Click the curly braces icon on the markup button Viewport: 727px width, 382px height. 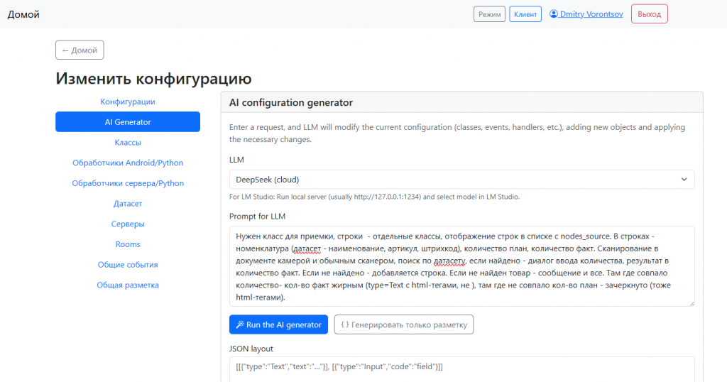point(345,324)
